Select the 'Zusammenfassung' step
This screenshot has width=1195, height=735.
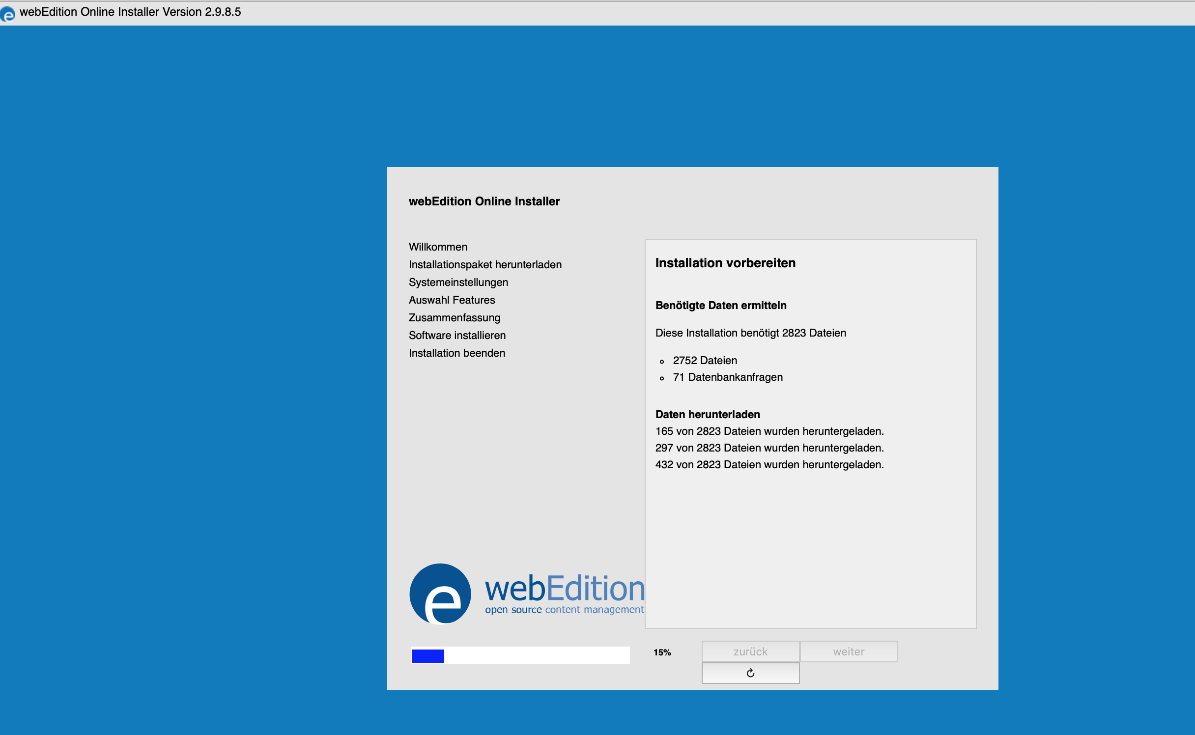(x=455, y=317)
